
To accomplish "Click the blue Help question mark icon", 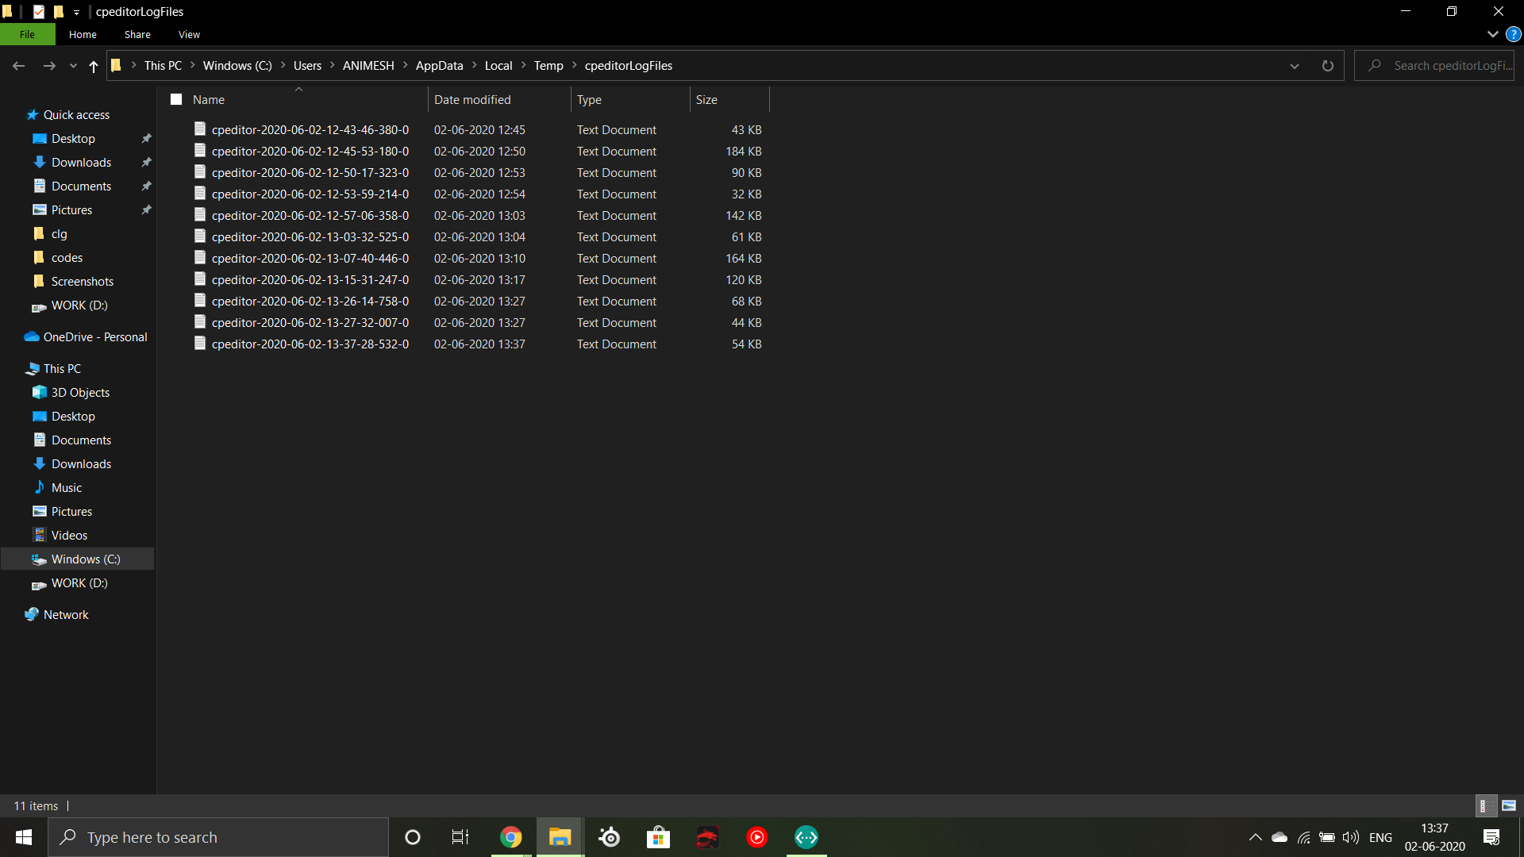I will [1513, 34].
